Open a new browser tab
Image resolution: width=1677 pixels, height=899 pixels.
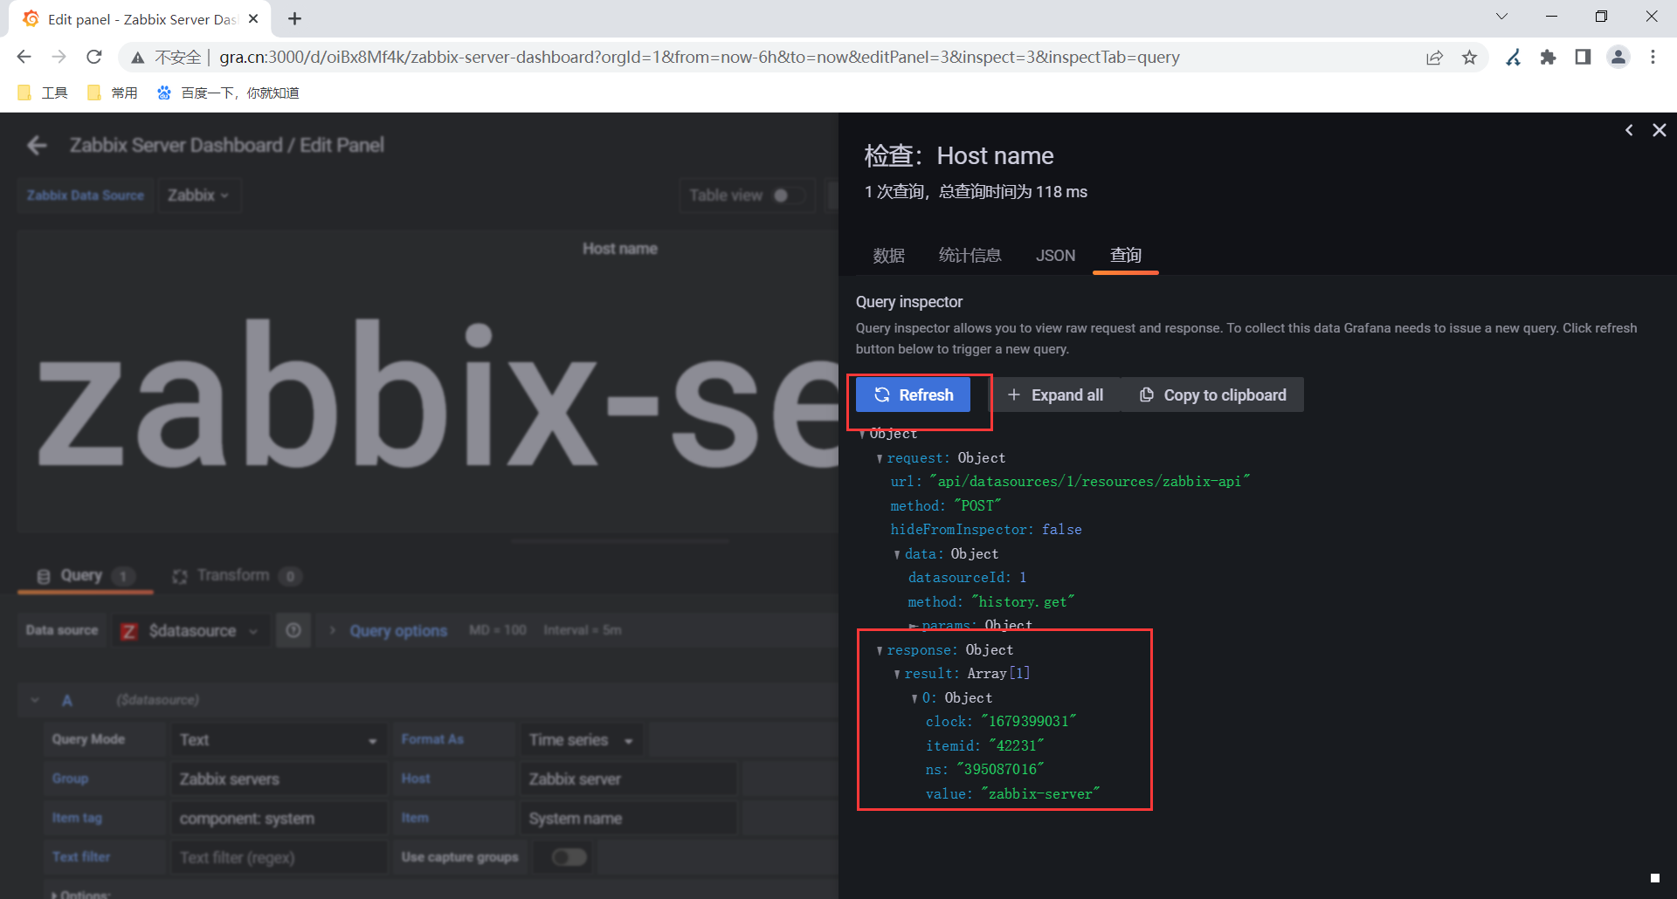pyautogui.click(x=294, y=18)
